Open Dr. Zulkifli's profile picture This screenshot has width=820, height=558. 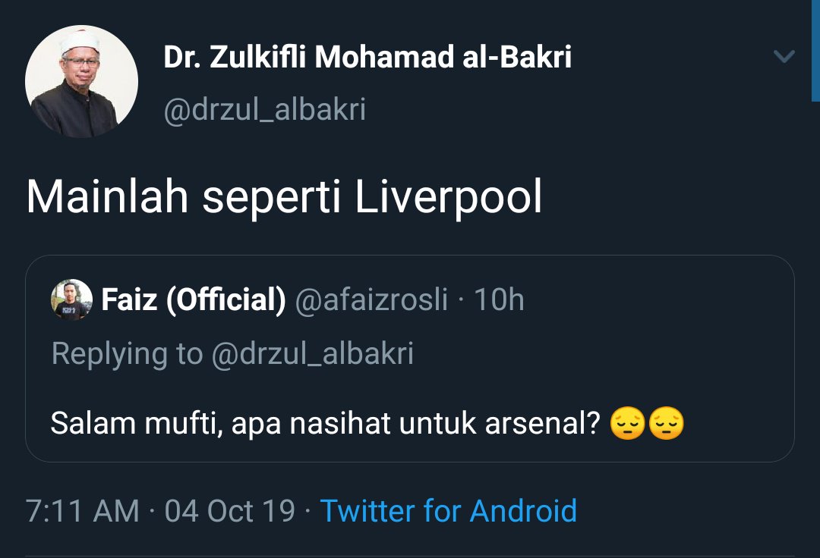coord(82,81)
